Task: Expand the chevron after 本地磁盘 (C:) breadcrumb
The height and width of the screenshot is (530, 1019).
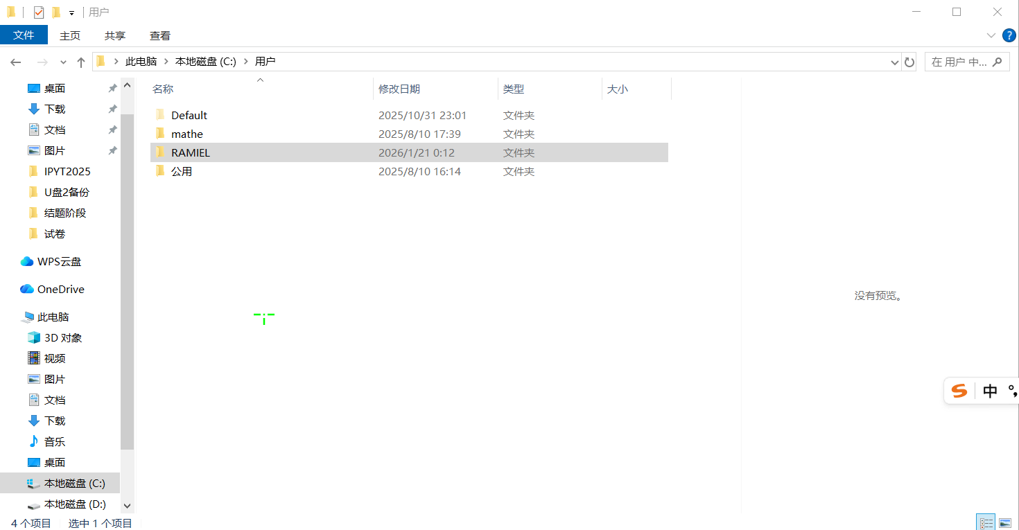Action: pyautogui.click(x=246, y=62)
